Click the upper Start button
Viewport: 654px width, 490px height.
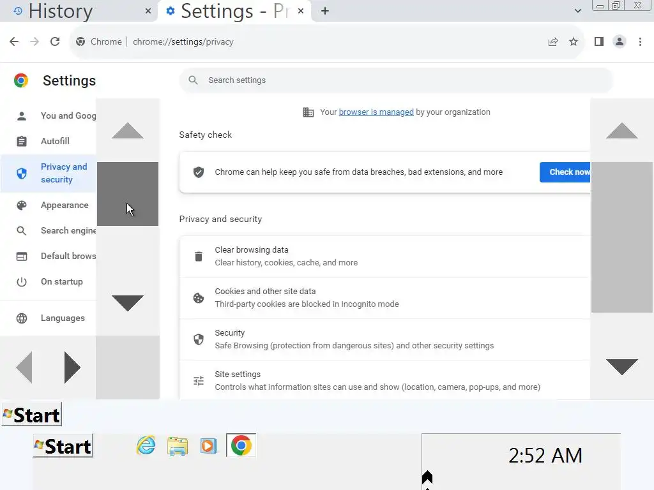tap(32, 414)
